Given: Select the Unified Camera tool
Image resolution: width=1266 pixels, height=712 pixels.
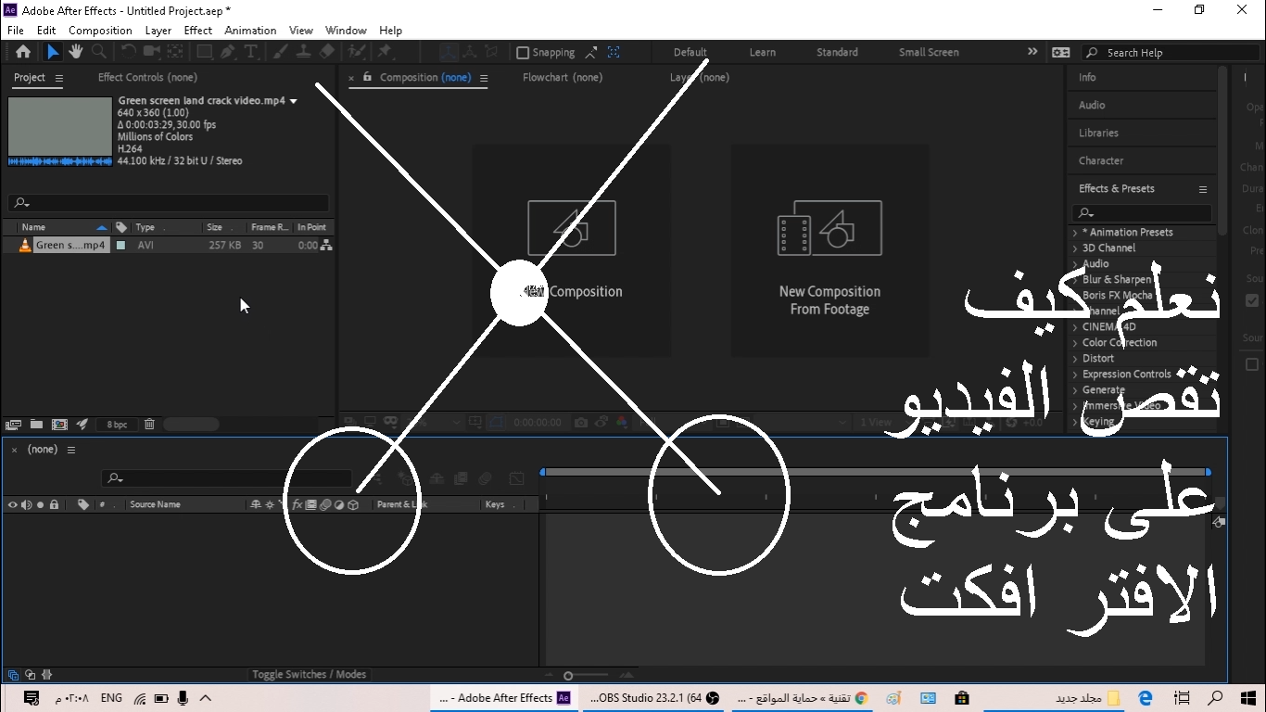Looking at the screenshot, I should [x=151, y=52].
